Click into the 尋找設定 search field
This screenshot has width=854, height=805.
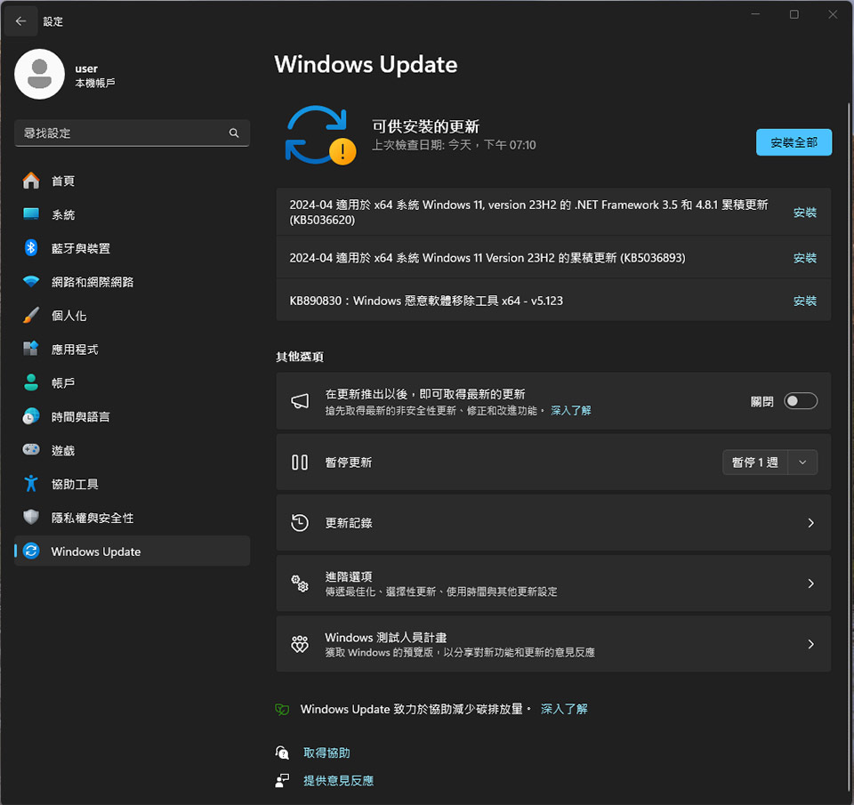click(x=133, y=133)
